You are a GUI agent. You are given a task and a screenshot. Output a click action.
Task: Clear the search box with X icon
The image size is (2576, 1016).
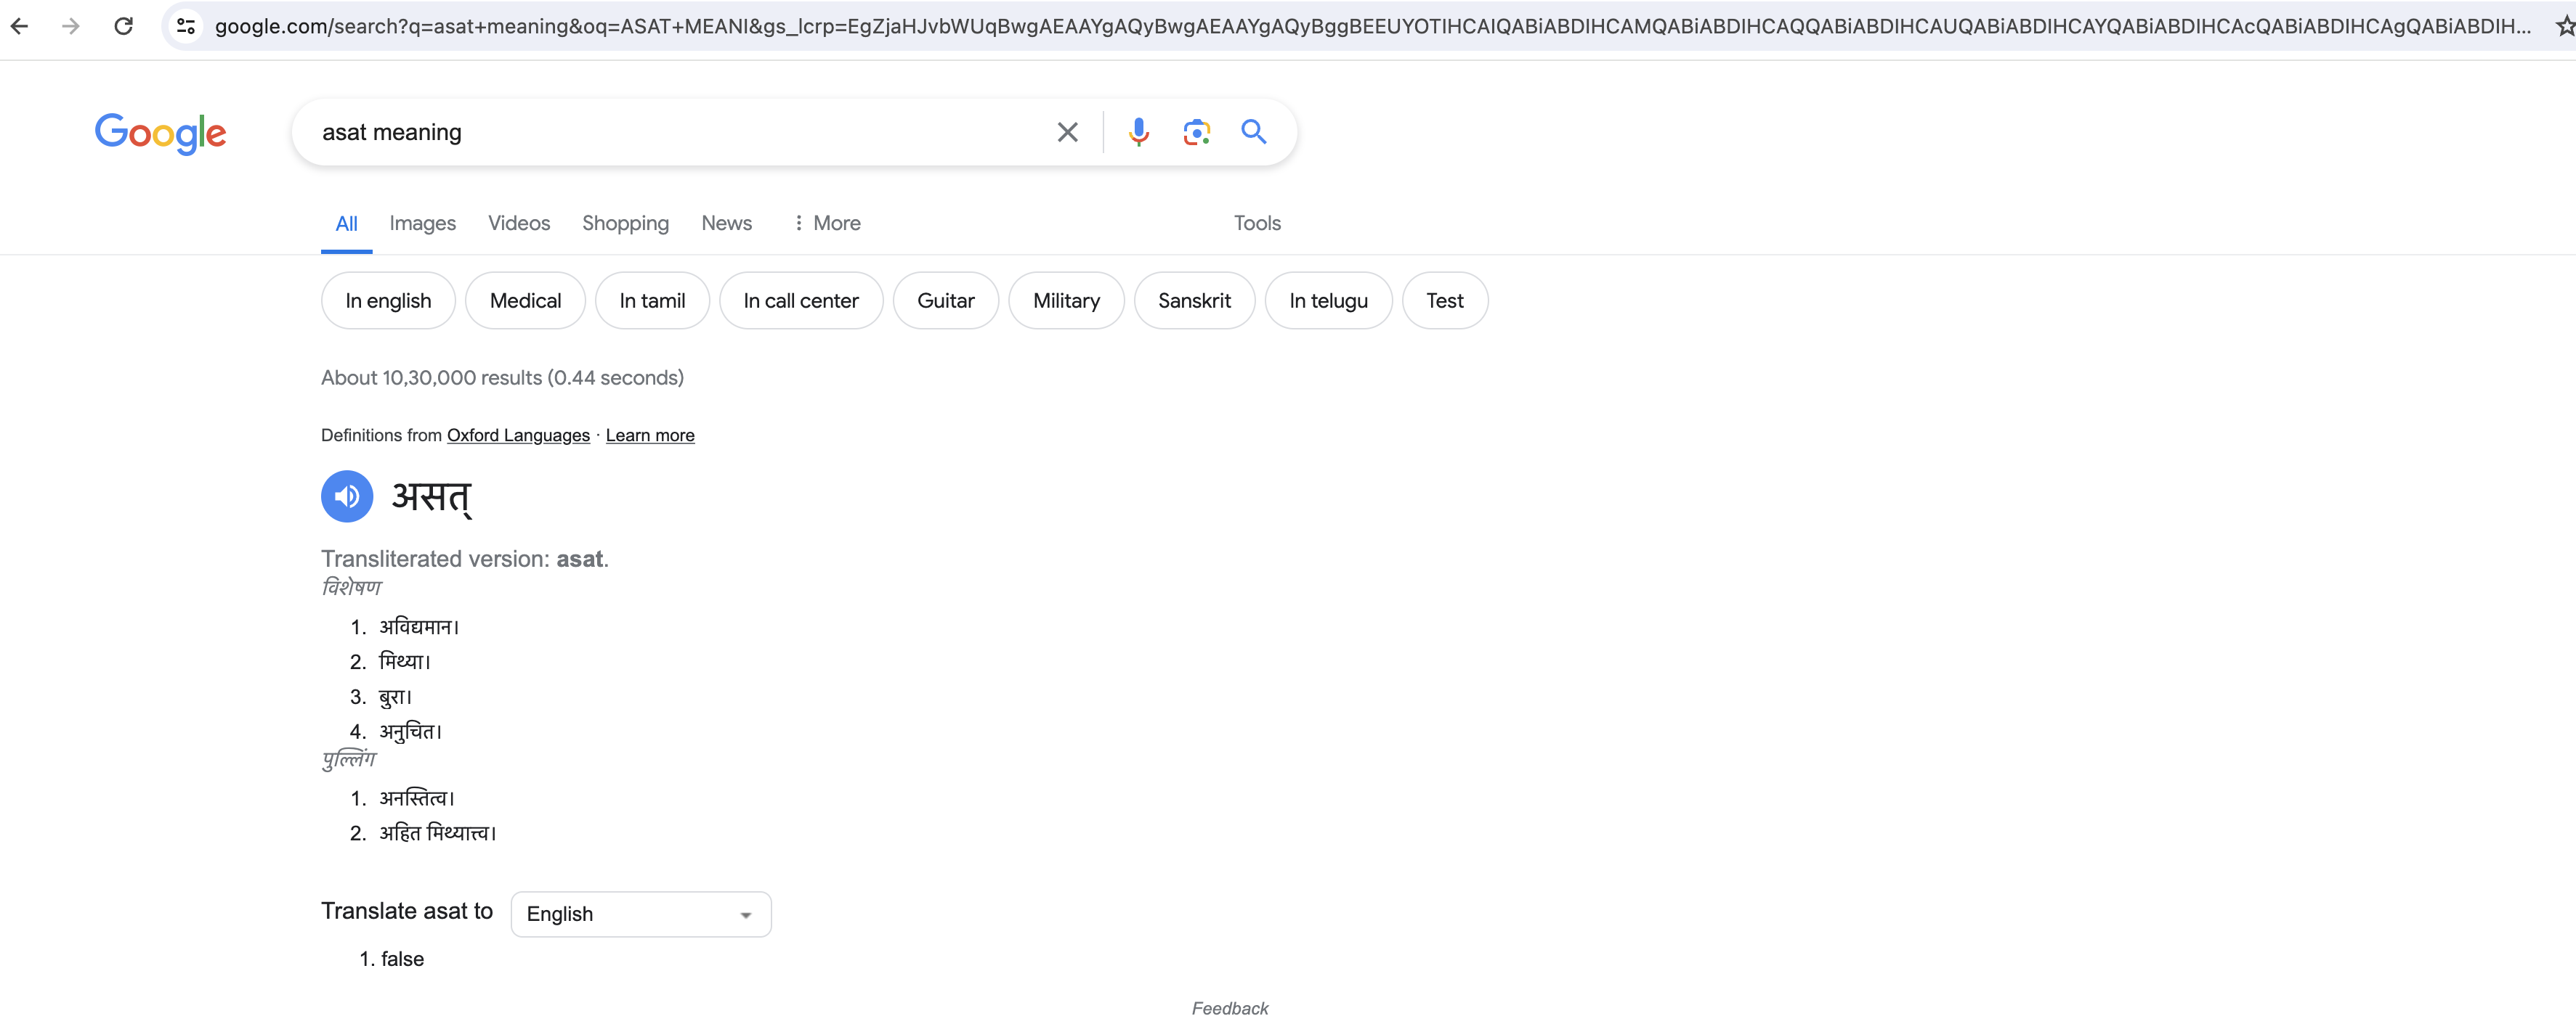click(x=1067, y=132)
